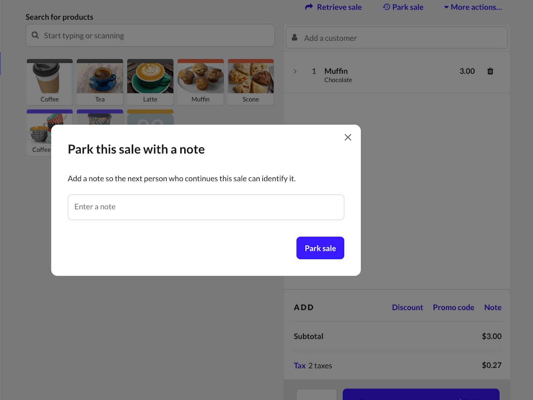Click the Park sale clock icon

386,7
